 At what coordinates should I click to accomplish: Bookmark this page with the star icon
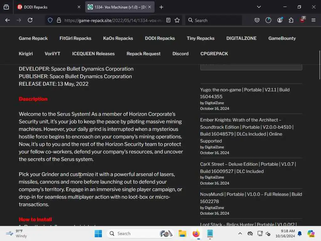(177, 20)
